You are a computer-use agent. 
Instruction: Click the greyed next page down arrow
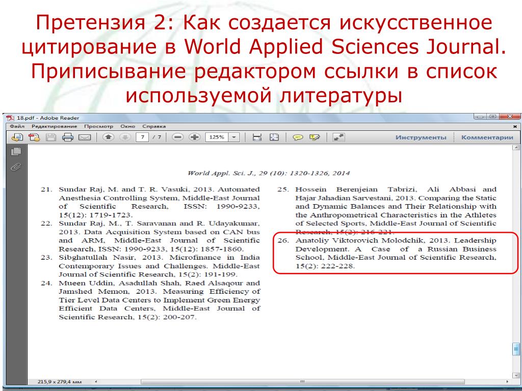pos(125,136)
